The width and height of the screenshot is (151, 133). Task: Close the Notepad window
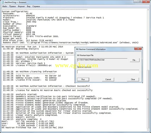pyautogui.click(x=146, y=2)
